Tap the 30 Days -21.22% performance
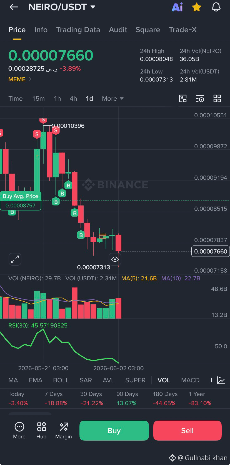 [x=92, y=398]
